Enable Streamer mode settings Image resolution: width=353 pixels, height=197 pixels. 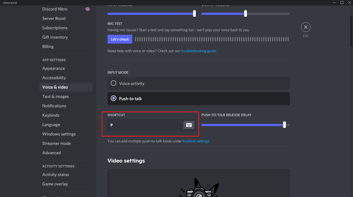pyautogui.click(x=56, y=143)
